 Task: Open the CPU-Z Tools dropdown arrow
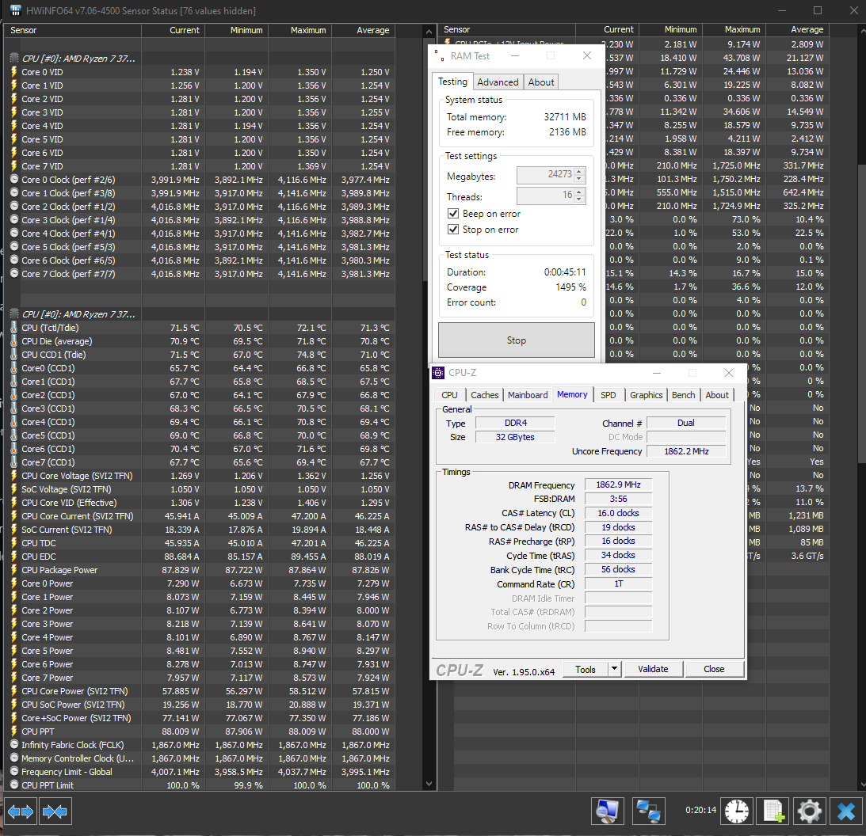(x=614, y=669)
